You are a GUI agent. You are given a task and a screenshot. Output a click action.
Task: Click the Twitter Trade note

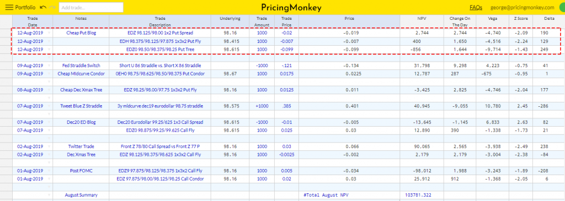pyautogui.click(x=81, y=146)
